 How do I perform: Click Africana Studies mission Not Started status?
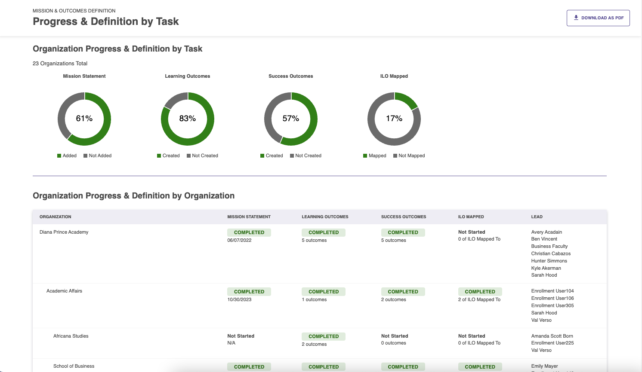pos(241,336)
